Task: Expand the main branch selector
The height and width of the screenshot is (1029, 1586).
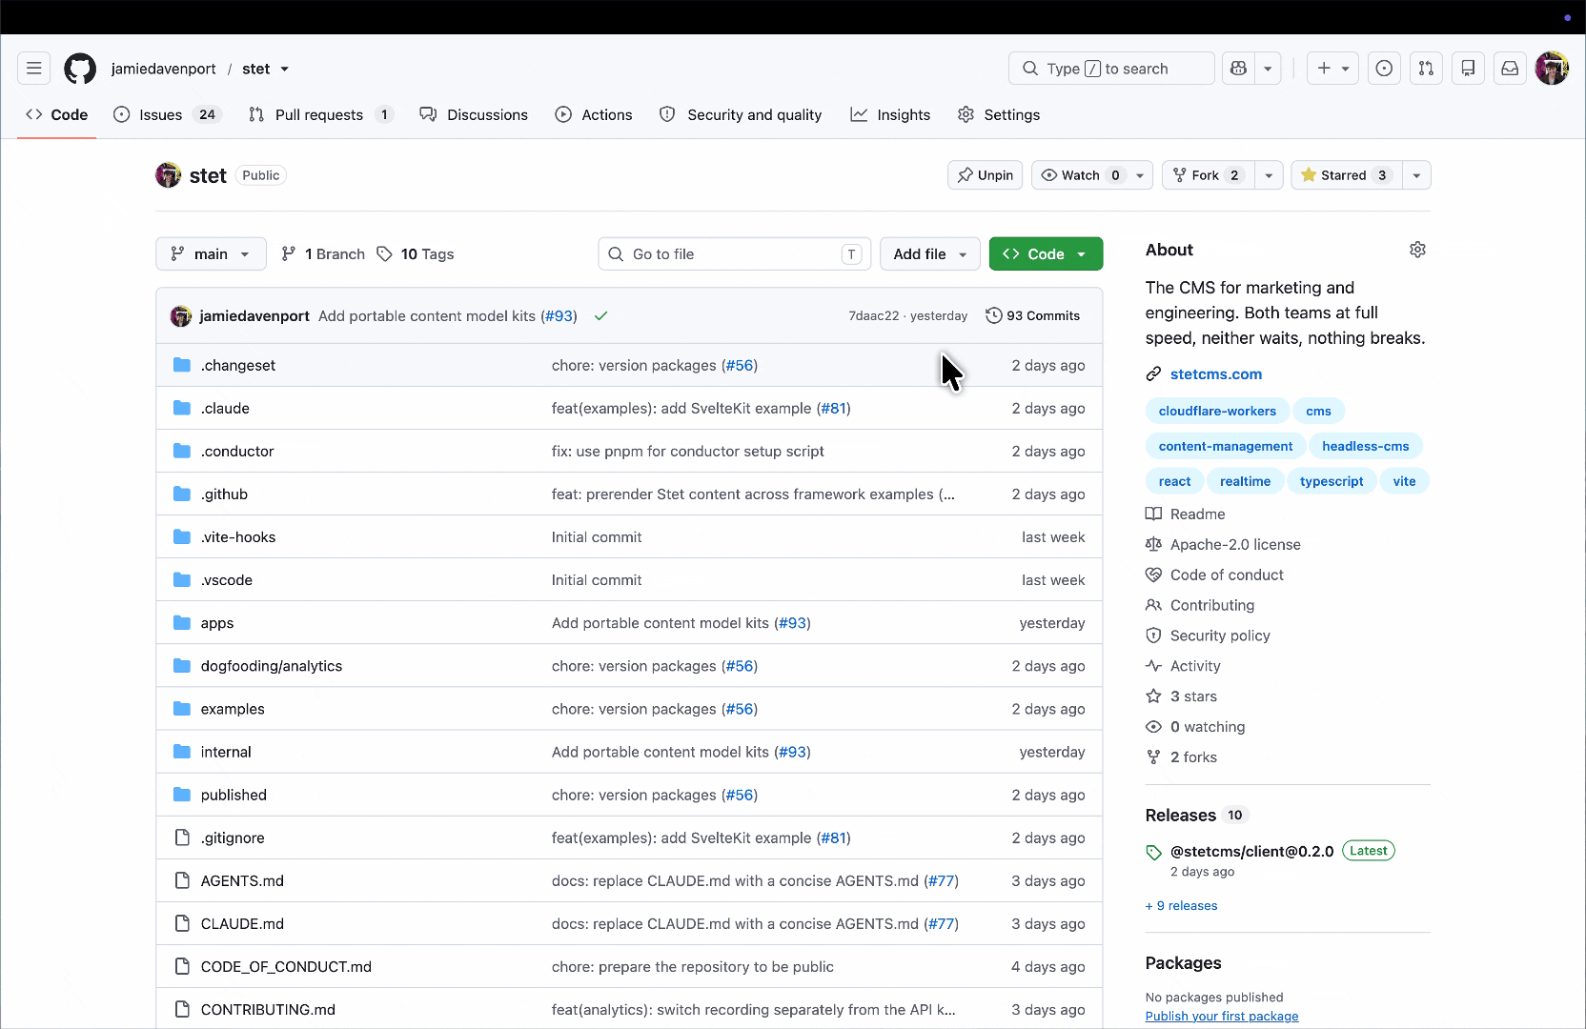Action: click(x=211, y=254)
